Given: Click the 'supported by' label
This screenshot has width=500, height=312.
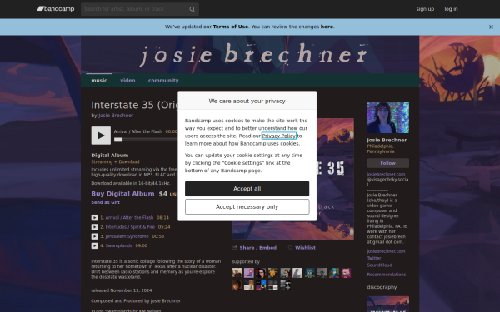Looking at the screenshot, I should (246, 262).
